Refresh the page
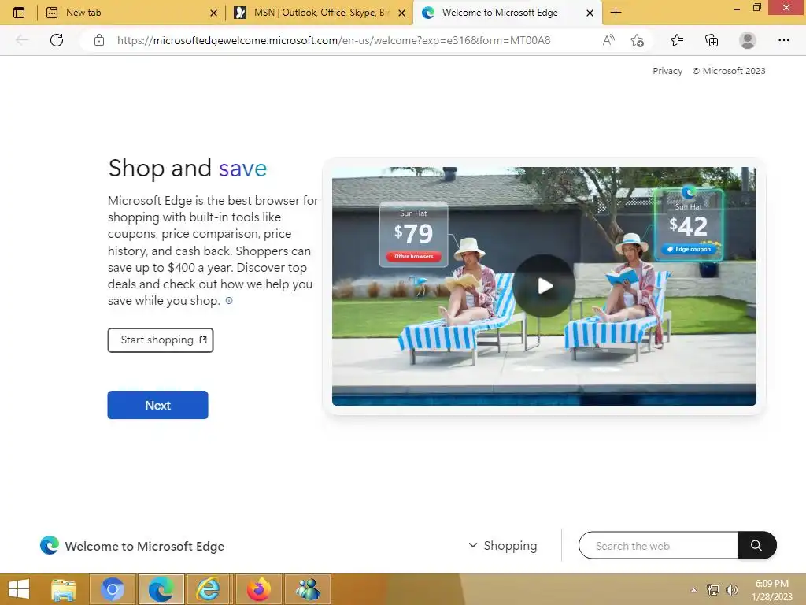Viewport: 806px width, 605px height. click(57, 40)
